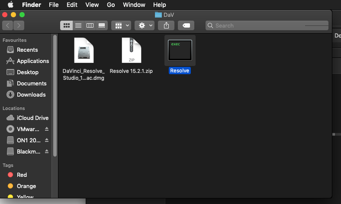Click the Desktop sidebar icon
This screenshot has height=204, width=341.
10,72
